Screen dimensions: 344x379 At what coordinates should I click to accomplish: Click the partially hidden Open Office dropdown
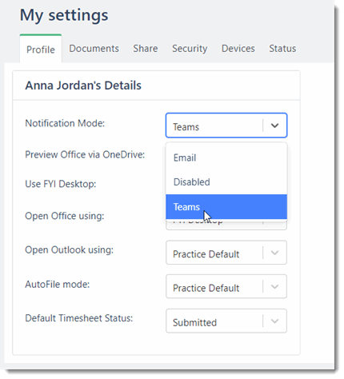point(226,225)
